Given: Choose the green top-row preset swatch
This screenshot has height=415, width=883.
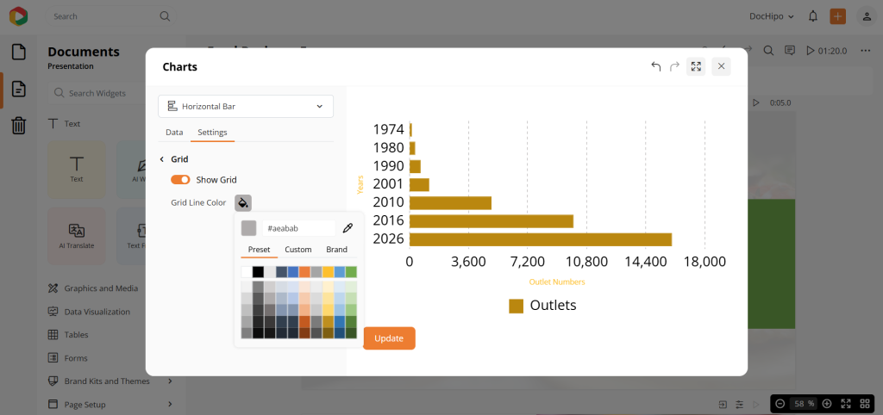Looking at the screenshot, I should coord(351,272).
